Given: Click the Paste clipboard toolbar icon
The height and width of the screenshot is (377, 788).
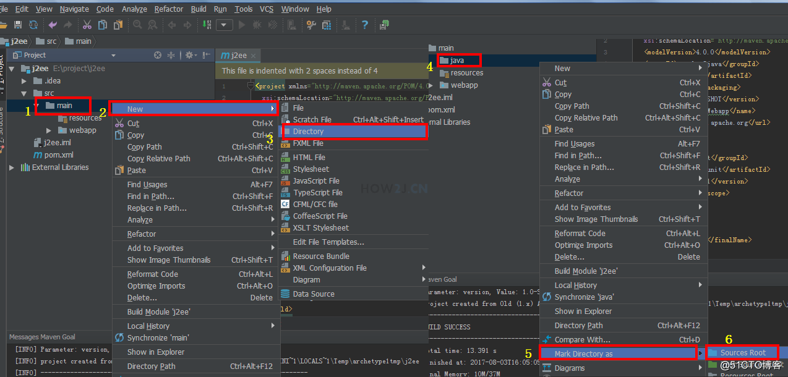Looking at the screenshot, I should [118, 25].
